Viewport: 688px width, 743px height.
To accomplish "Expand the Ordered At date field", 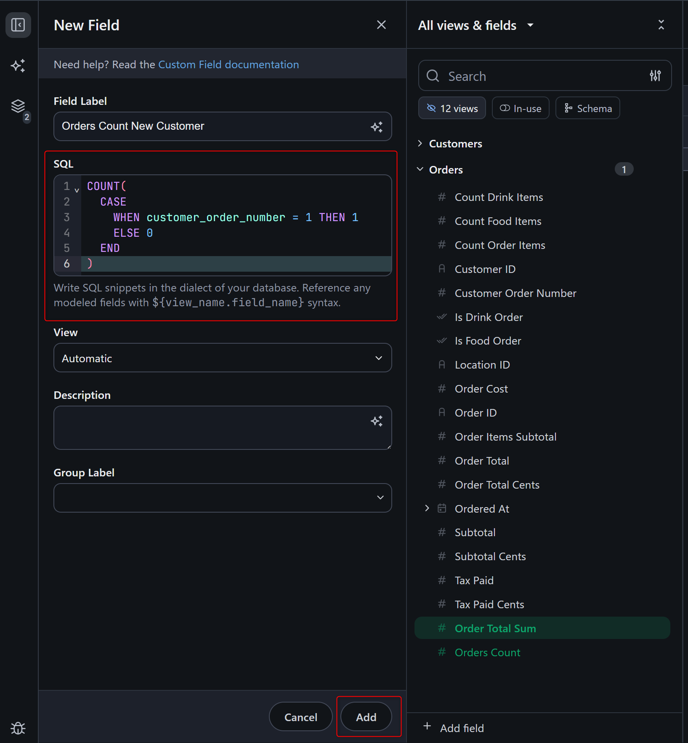I will 427,508.
